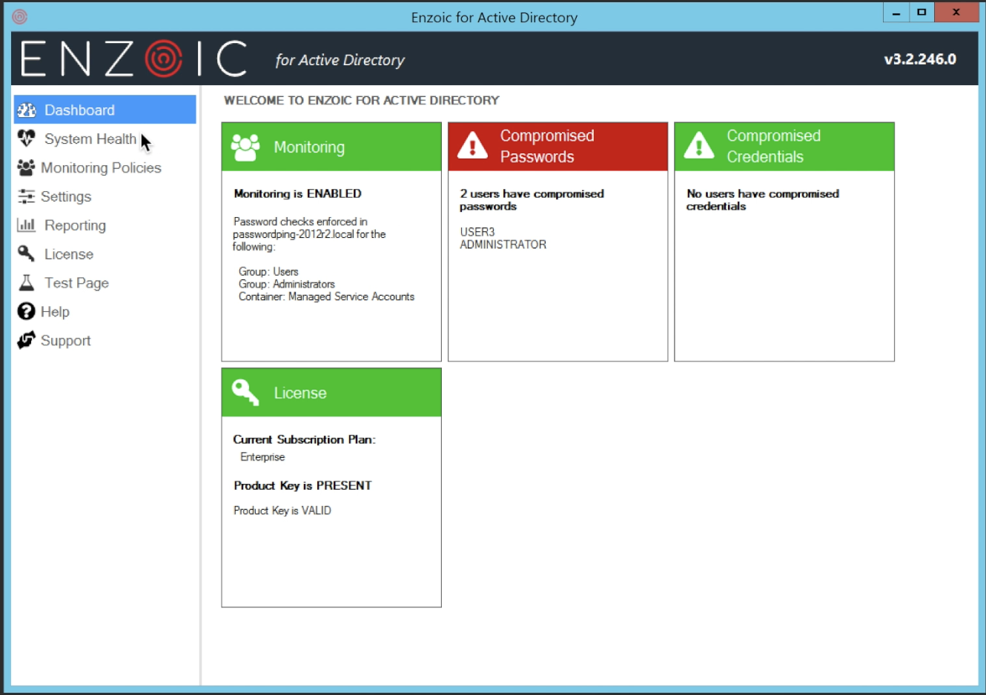Switch to the Monitoring Policies section
986x695 pixels.
click(x=102, y=167)
